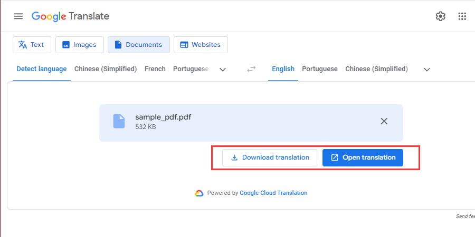The width and height of the screenshot is (475, 237).
Task: Choose Portuguese as source language
Action: (191, 69)
